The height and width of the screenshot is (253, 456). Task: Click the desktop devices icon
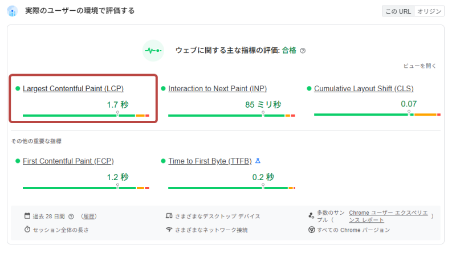tap(169, 216)
